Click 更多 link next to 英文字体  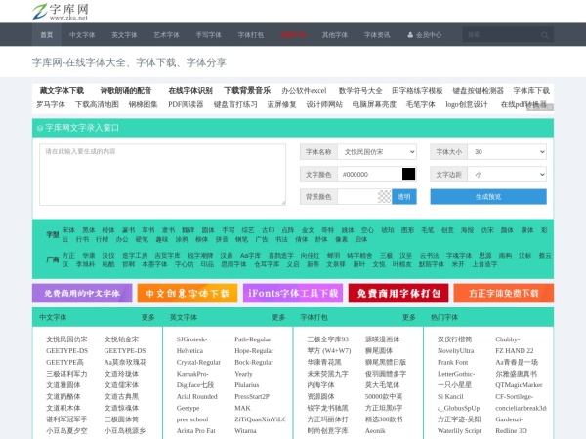coord(278,317)
